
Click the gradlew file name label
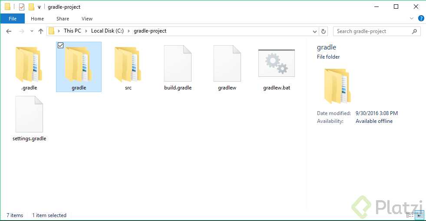click(x=227, y=88)
